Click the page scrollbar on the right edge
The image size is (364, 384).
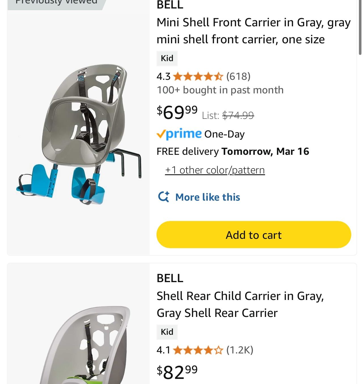(x=360, y=28)
